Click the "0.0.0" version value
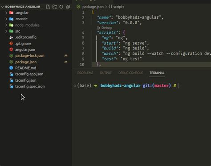This screenshot has height=166, width=211. click(x=131, y=23)
